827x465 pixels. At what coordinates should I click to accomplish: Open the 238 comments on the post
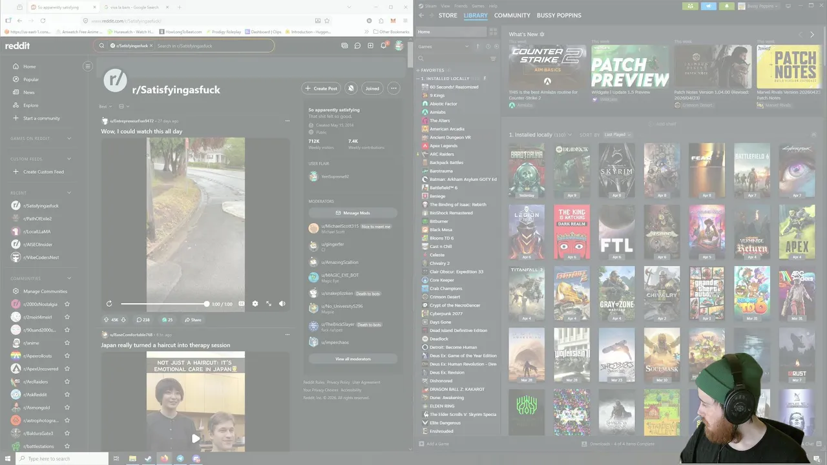(143, 320)
